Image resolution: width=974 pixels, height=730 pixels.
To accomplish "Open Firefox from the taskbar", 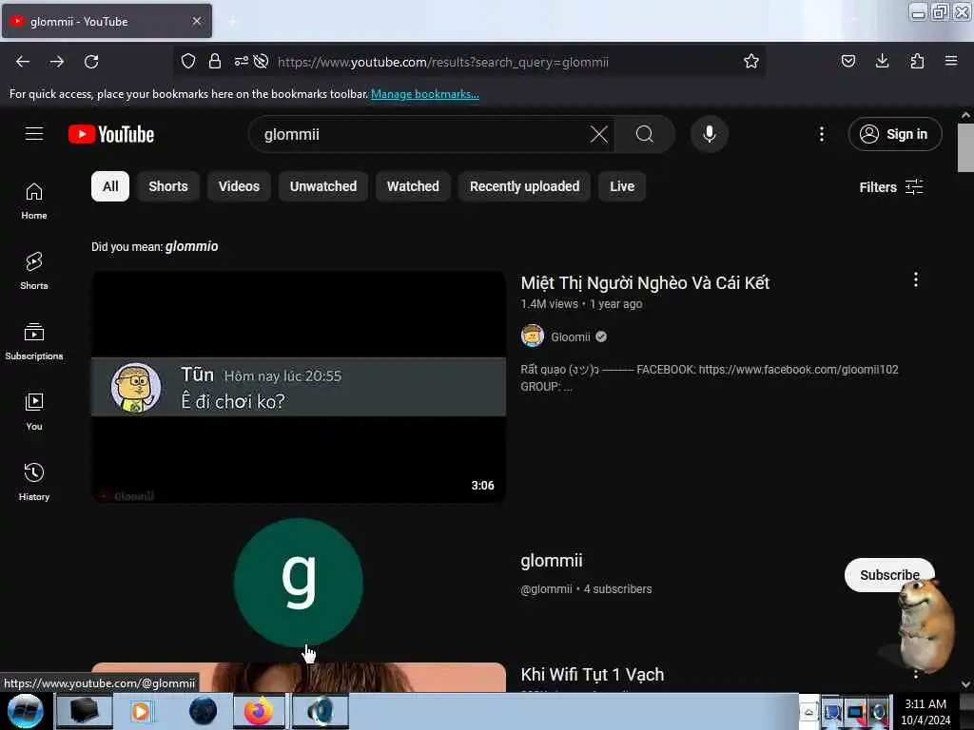I will point(259,711).
